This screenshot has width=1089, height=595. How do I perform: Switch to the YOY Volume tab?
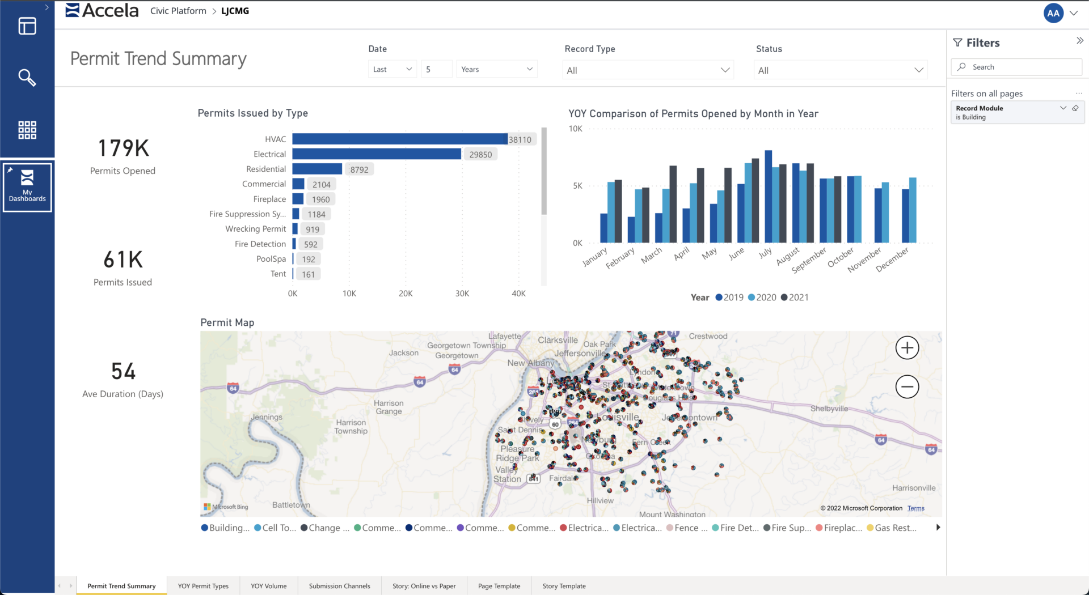pos(268,586)
